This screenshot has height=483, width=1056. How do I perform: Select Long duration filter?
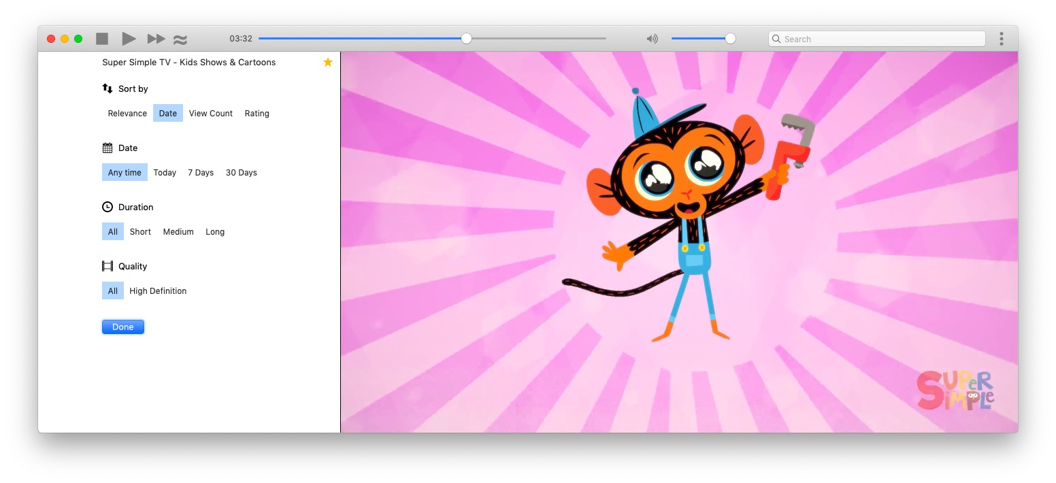(215, 232)
